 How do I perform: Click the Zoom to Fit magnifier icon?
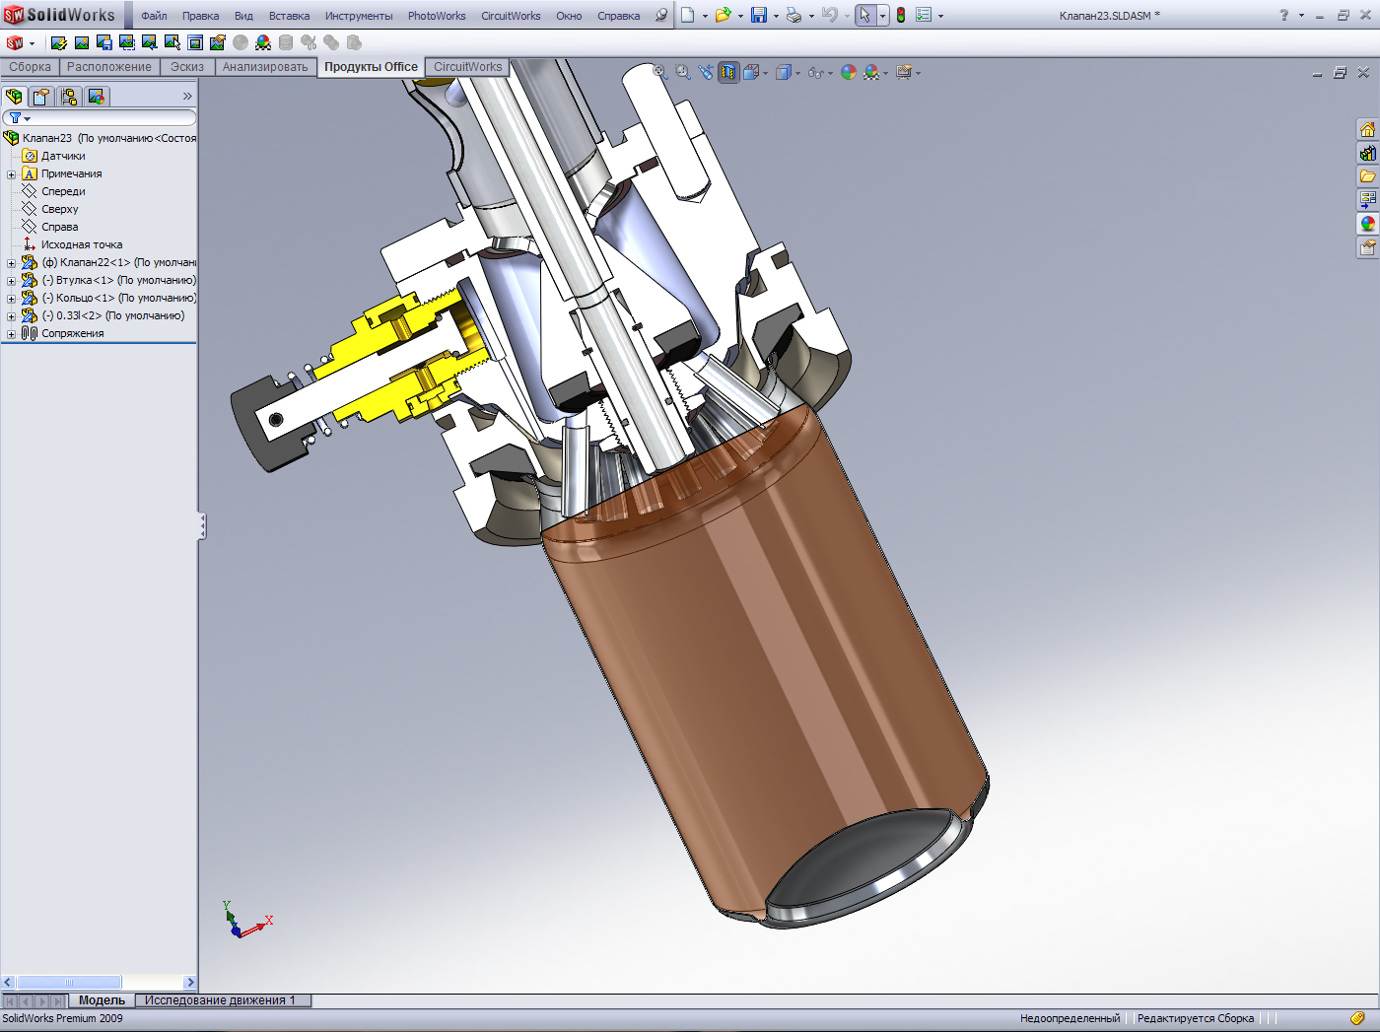click(x=659, y=72)
